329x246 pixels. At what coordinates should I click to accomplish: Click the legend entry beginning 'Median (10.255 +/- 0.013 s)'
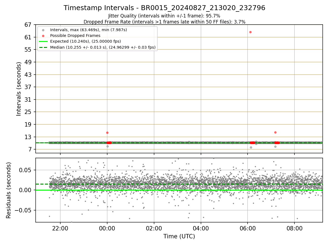(103, 47)
